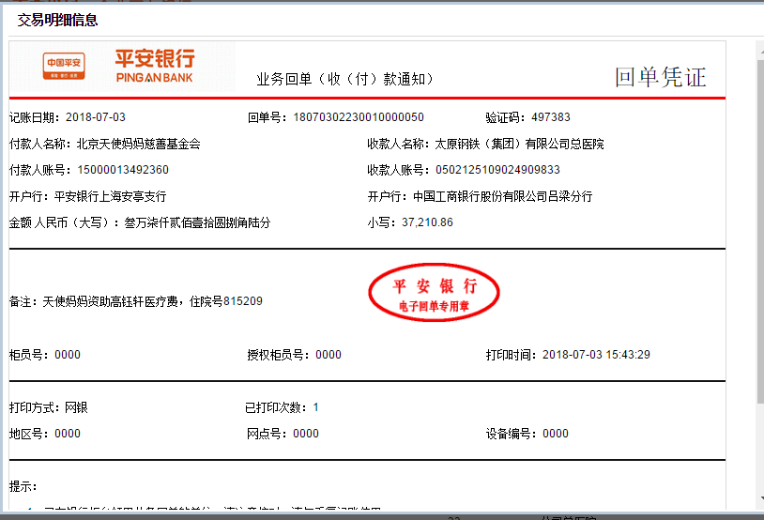
Task: Click the 提示 label
Action: point(23,486)
